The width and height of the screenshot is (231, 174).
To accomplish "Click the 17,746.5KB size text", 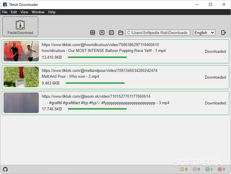I will 52,109.
